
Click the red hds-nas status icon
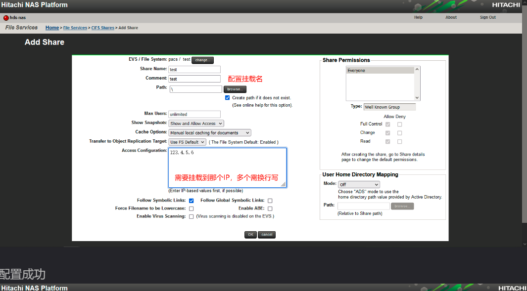pos(6,18)
